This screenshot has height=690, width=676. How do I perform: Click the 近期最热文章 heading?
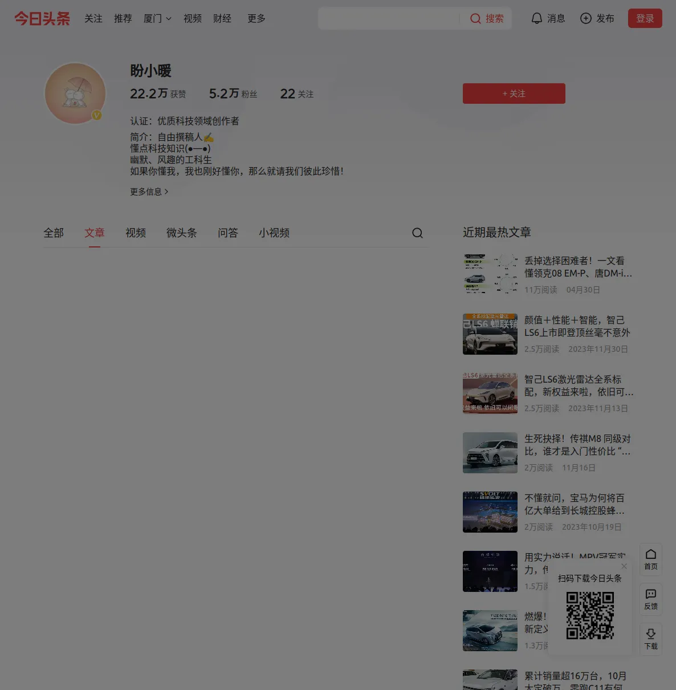tap(497, 232)
